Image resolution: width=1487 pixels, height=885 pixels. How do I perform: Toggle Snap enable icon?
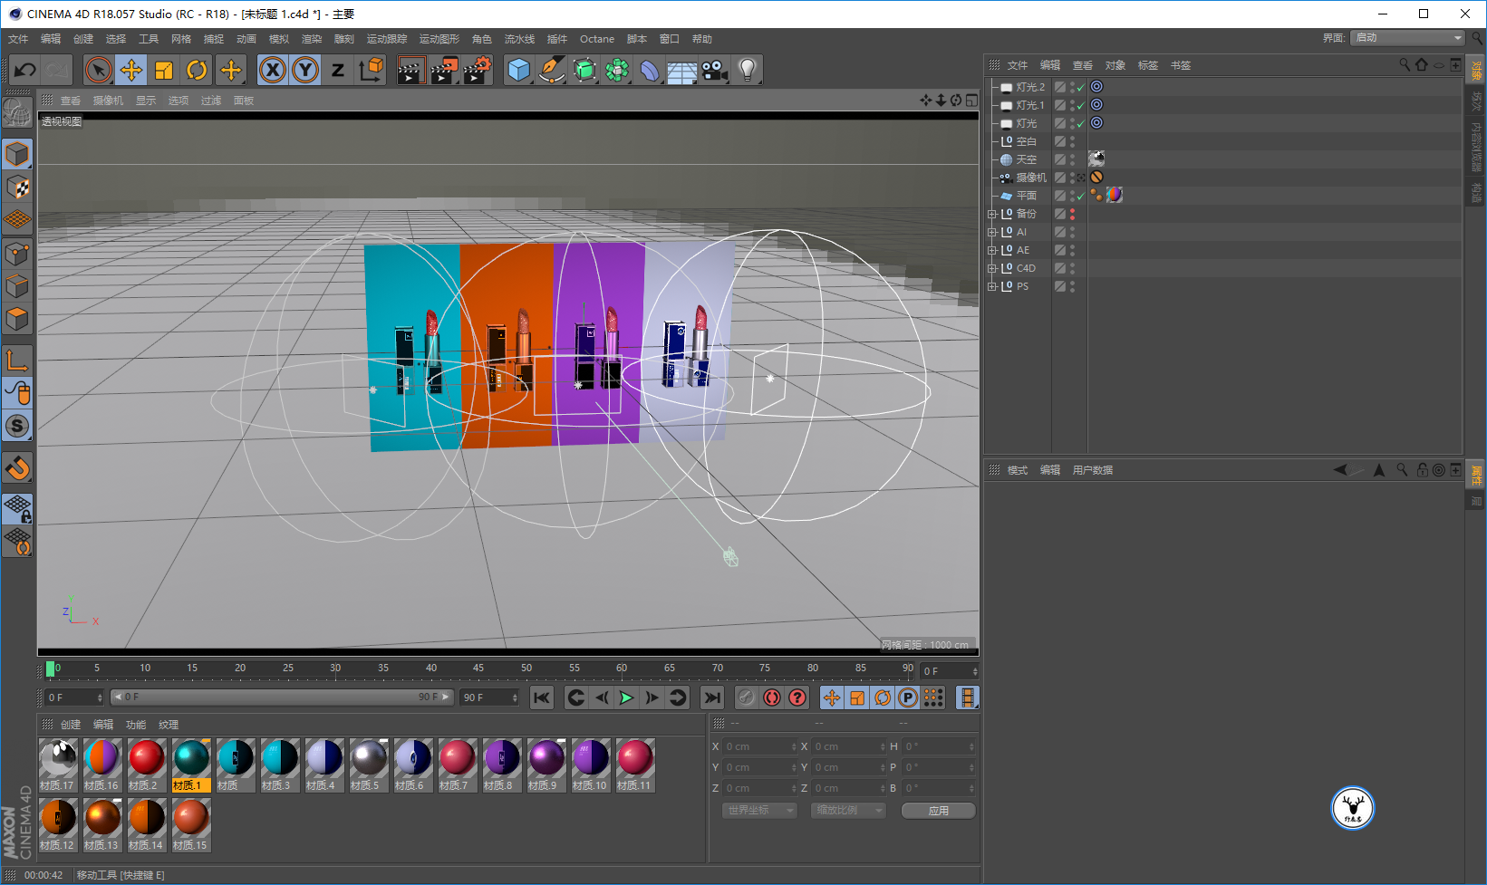point(17,426)
